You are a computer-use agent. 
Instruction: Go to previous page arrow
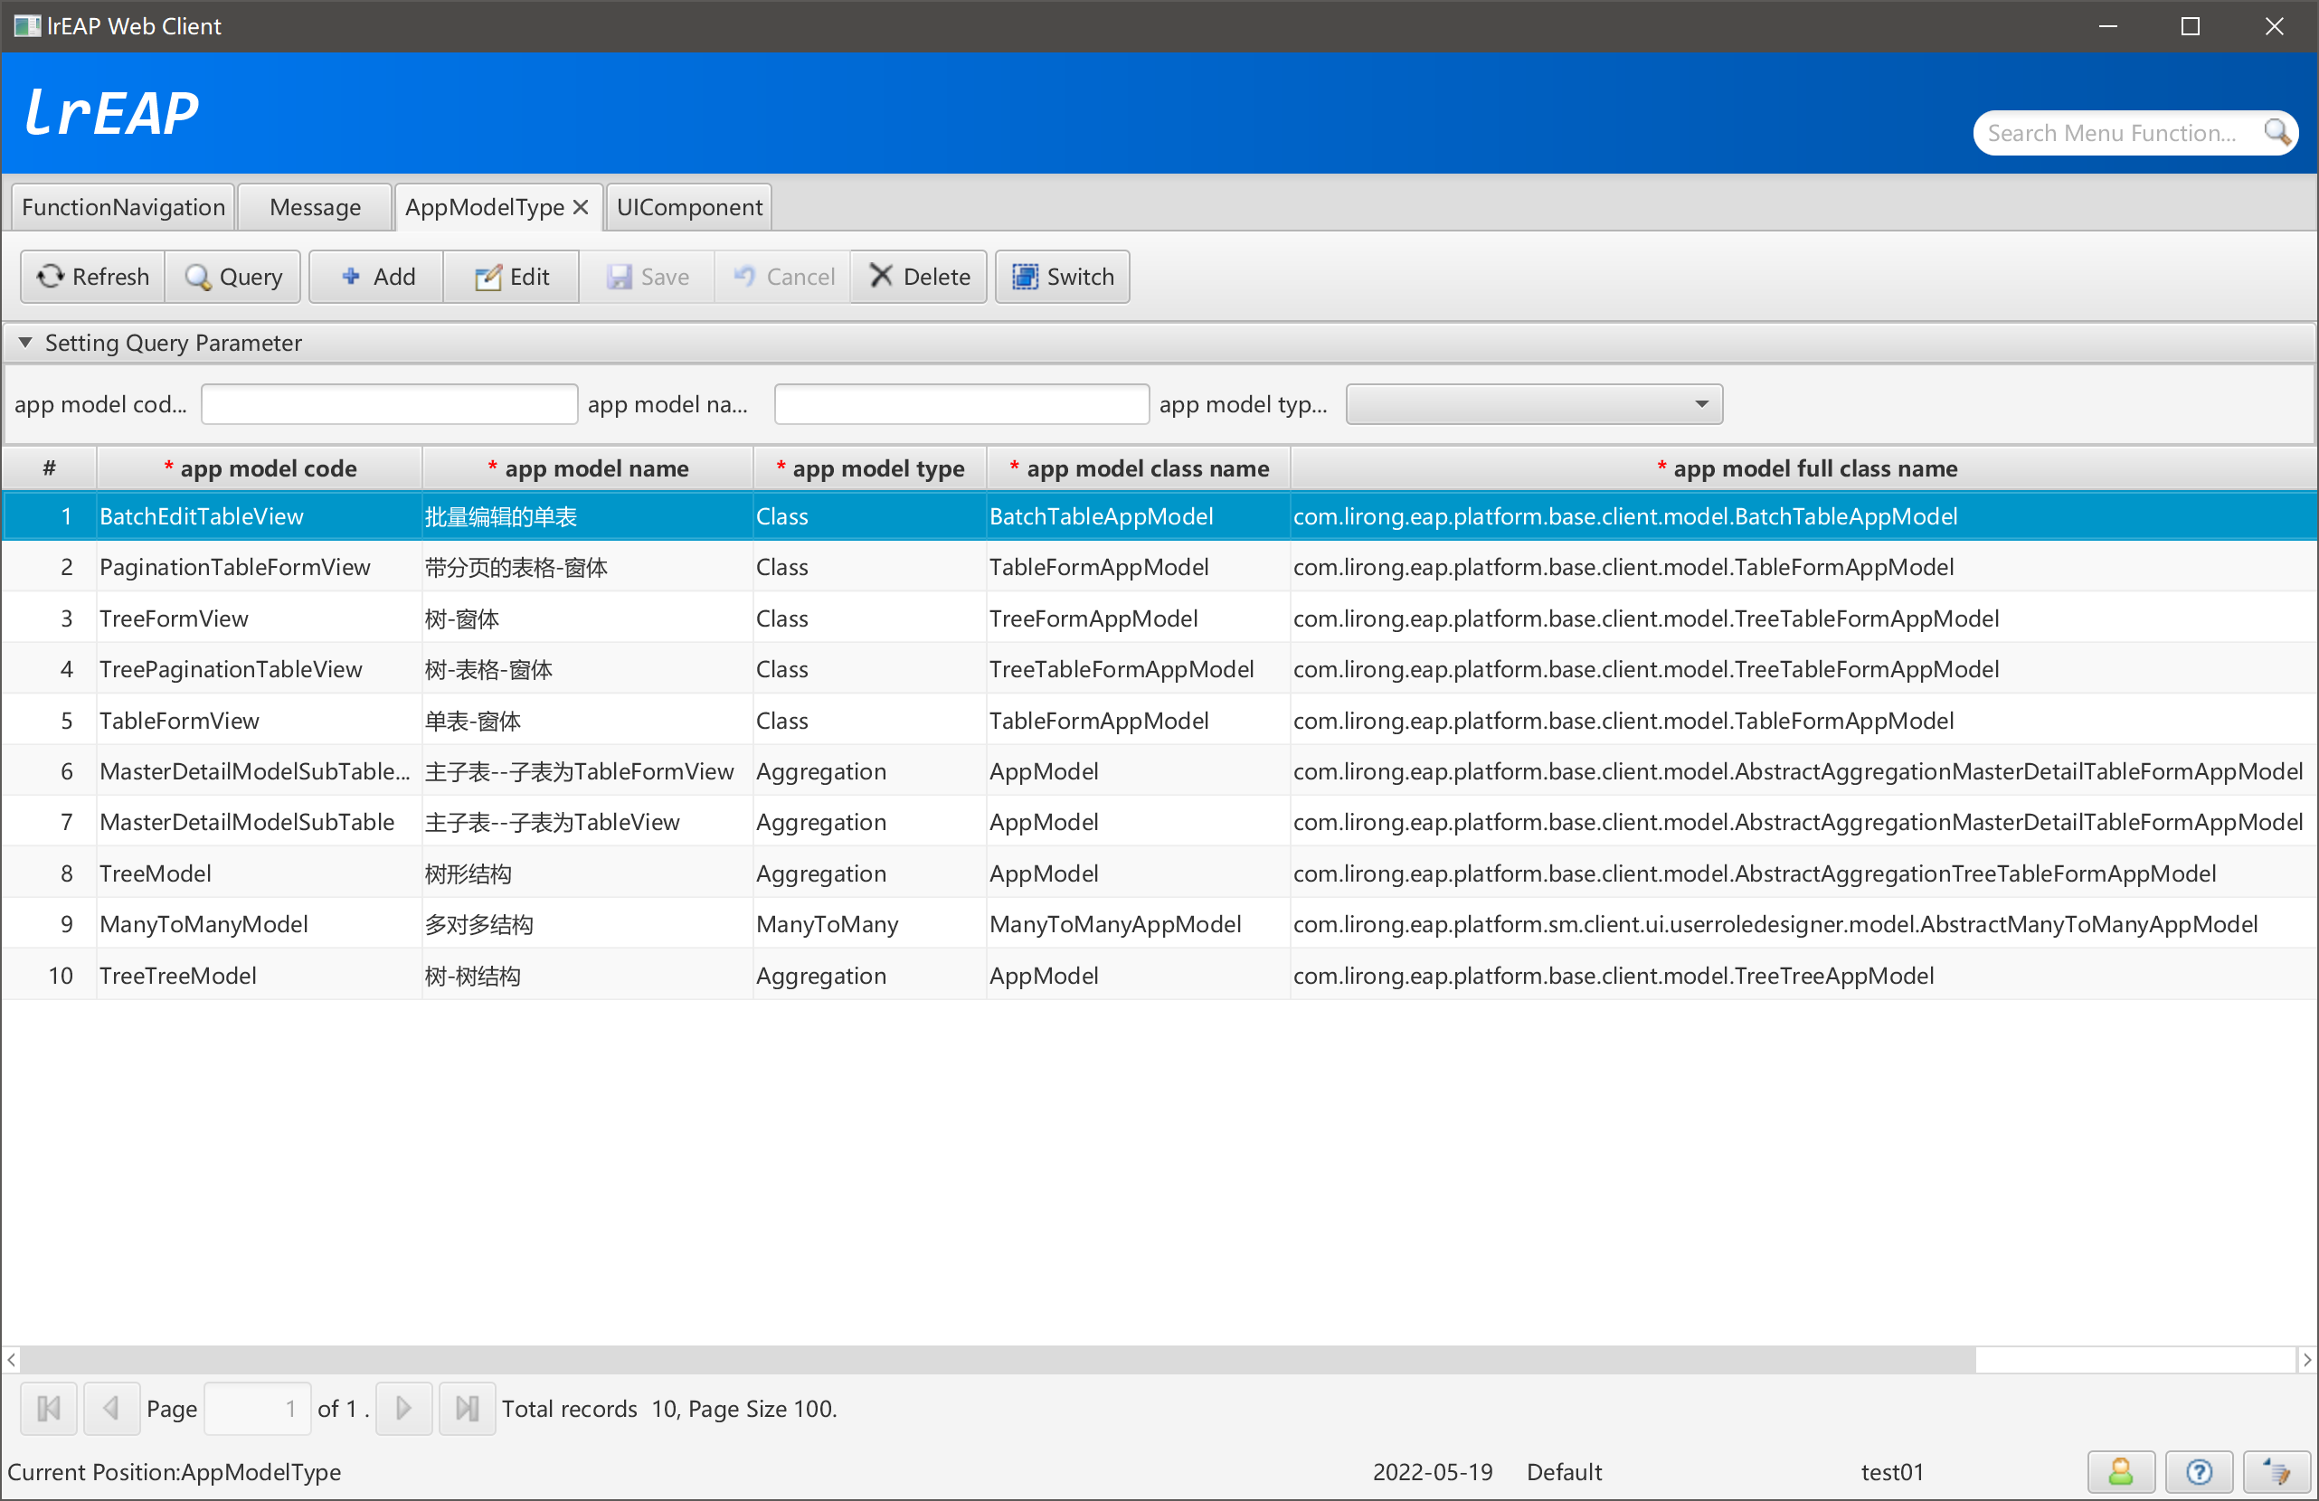point(111,1409)
